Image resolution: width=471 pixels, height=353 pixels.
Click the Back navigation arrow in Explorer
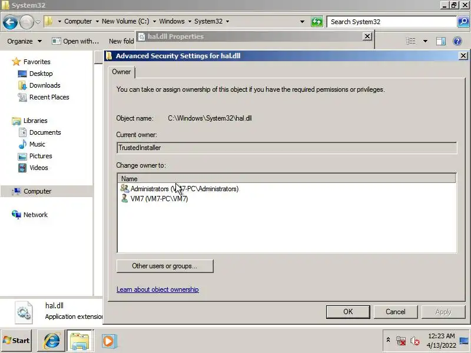click(10, 22)
